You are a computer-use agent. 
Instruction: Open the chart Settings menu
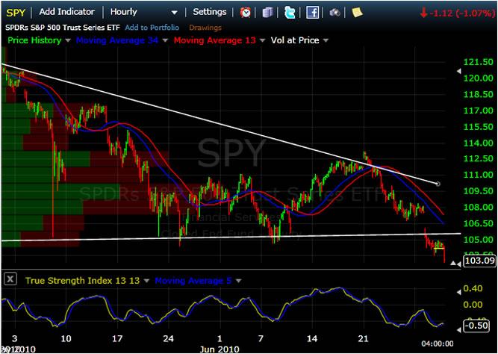tap(210, 12)
